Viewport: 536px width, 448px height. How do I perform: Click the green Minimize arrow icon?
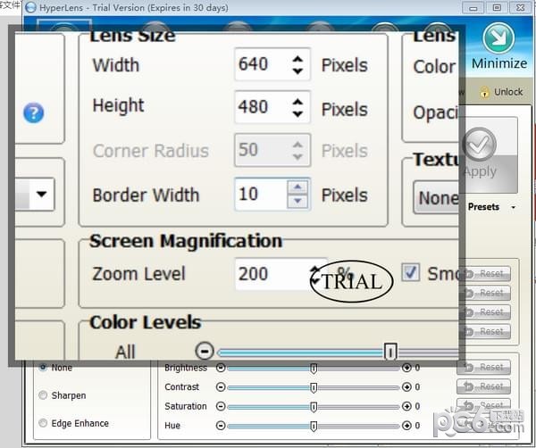tap(498, 38)
